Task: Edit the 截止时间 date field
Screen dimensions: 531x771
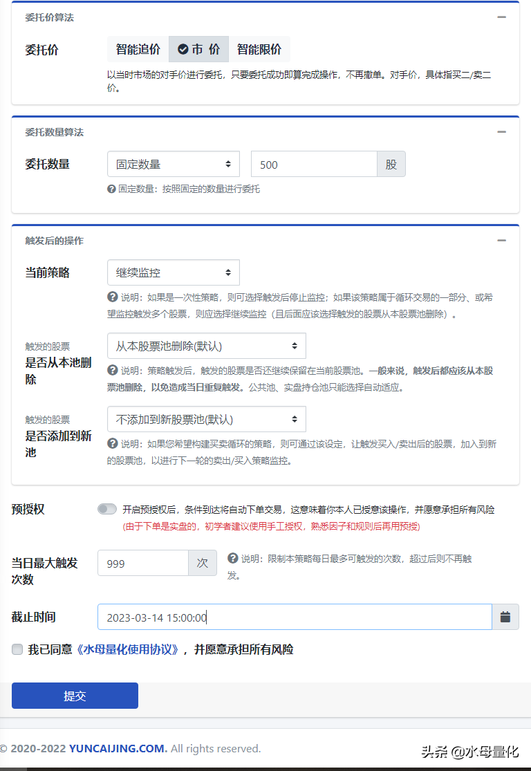Action: pyautogui.click(x=295, y=617)
